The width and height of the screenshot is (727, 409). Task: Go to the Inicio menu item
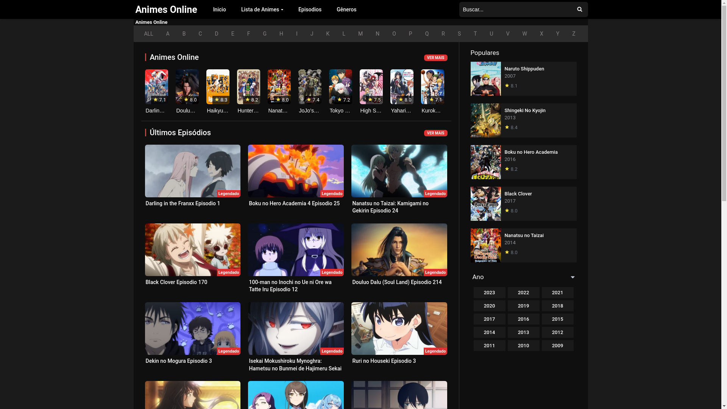[219, 9]
